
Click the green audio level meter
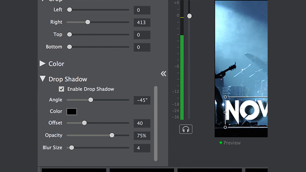tap(182, 77)
